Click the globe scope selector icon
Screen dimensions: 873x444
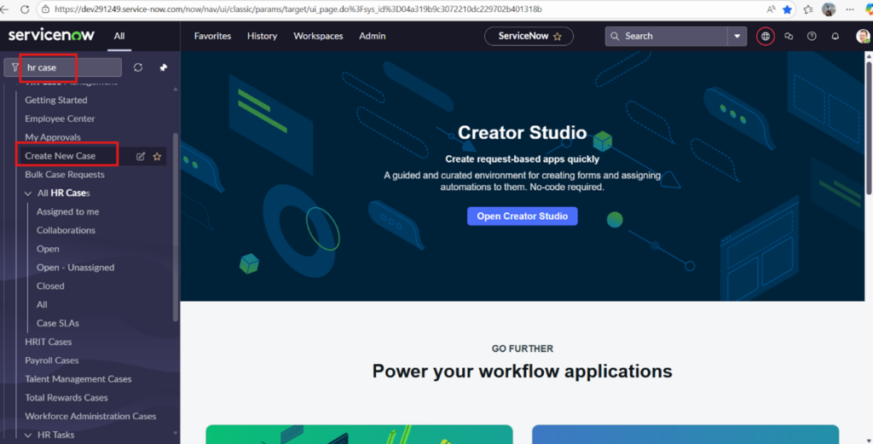(x=766, y=37)
